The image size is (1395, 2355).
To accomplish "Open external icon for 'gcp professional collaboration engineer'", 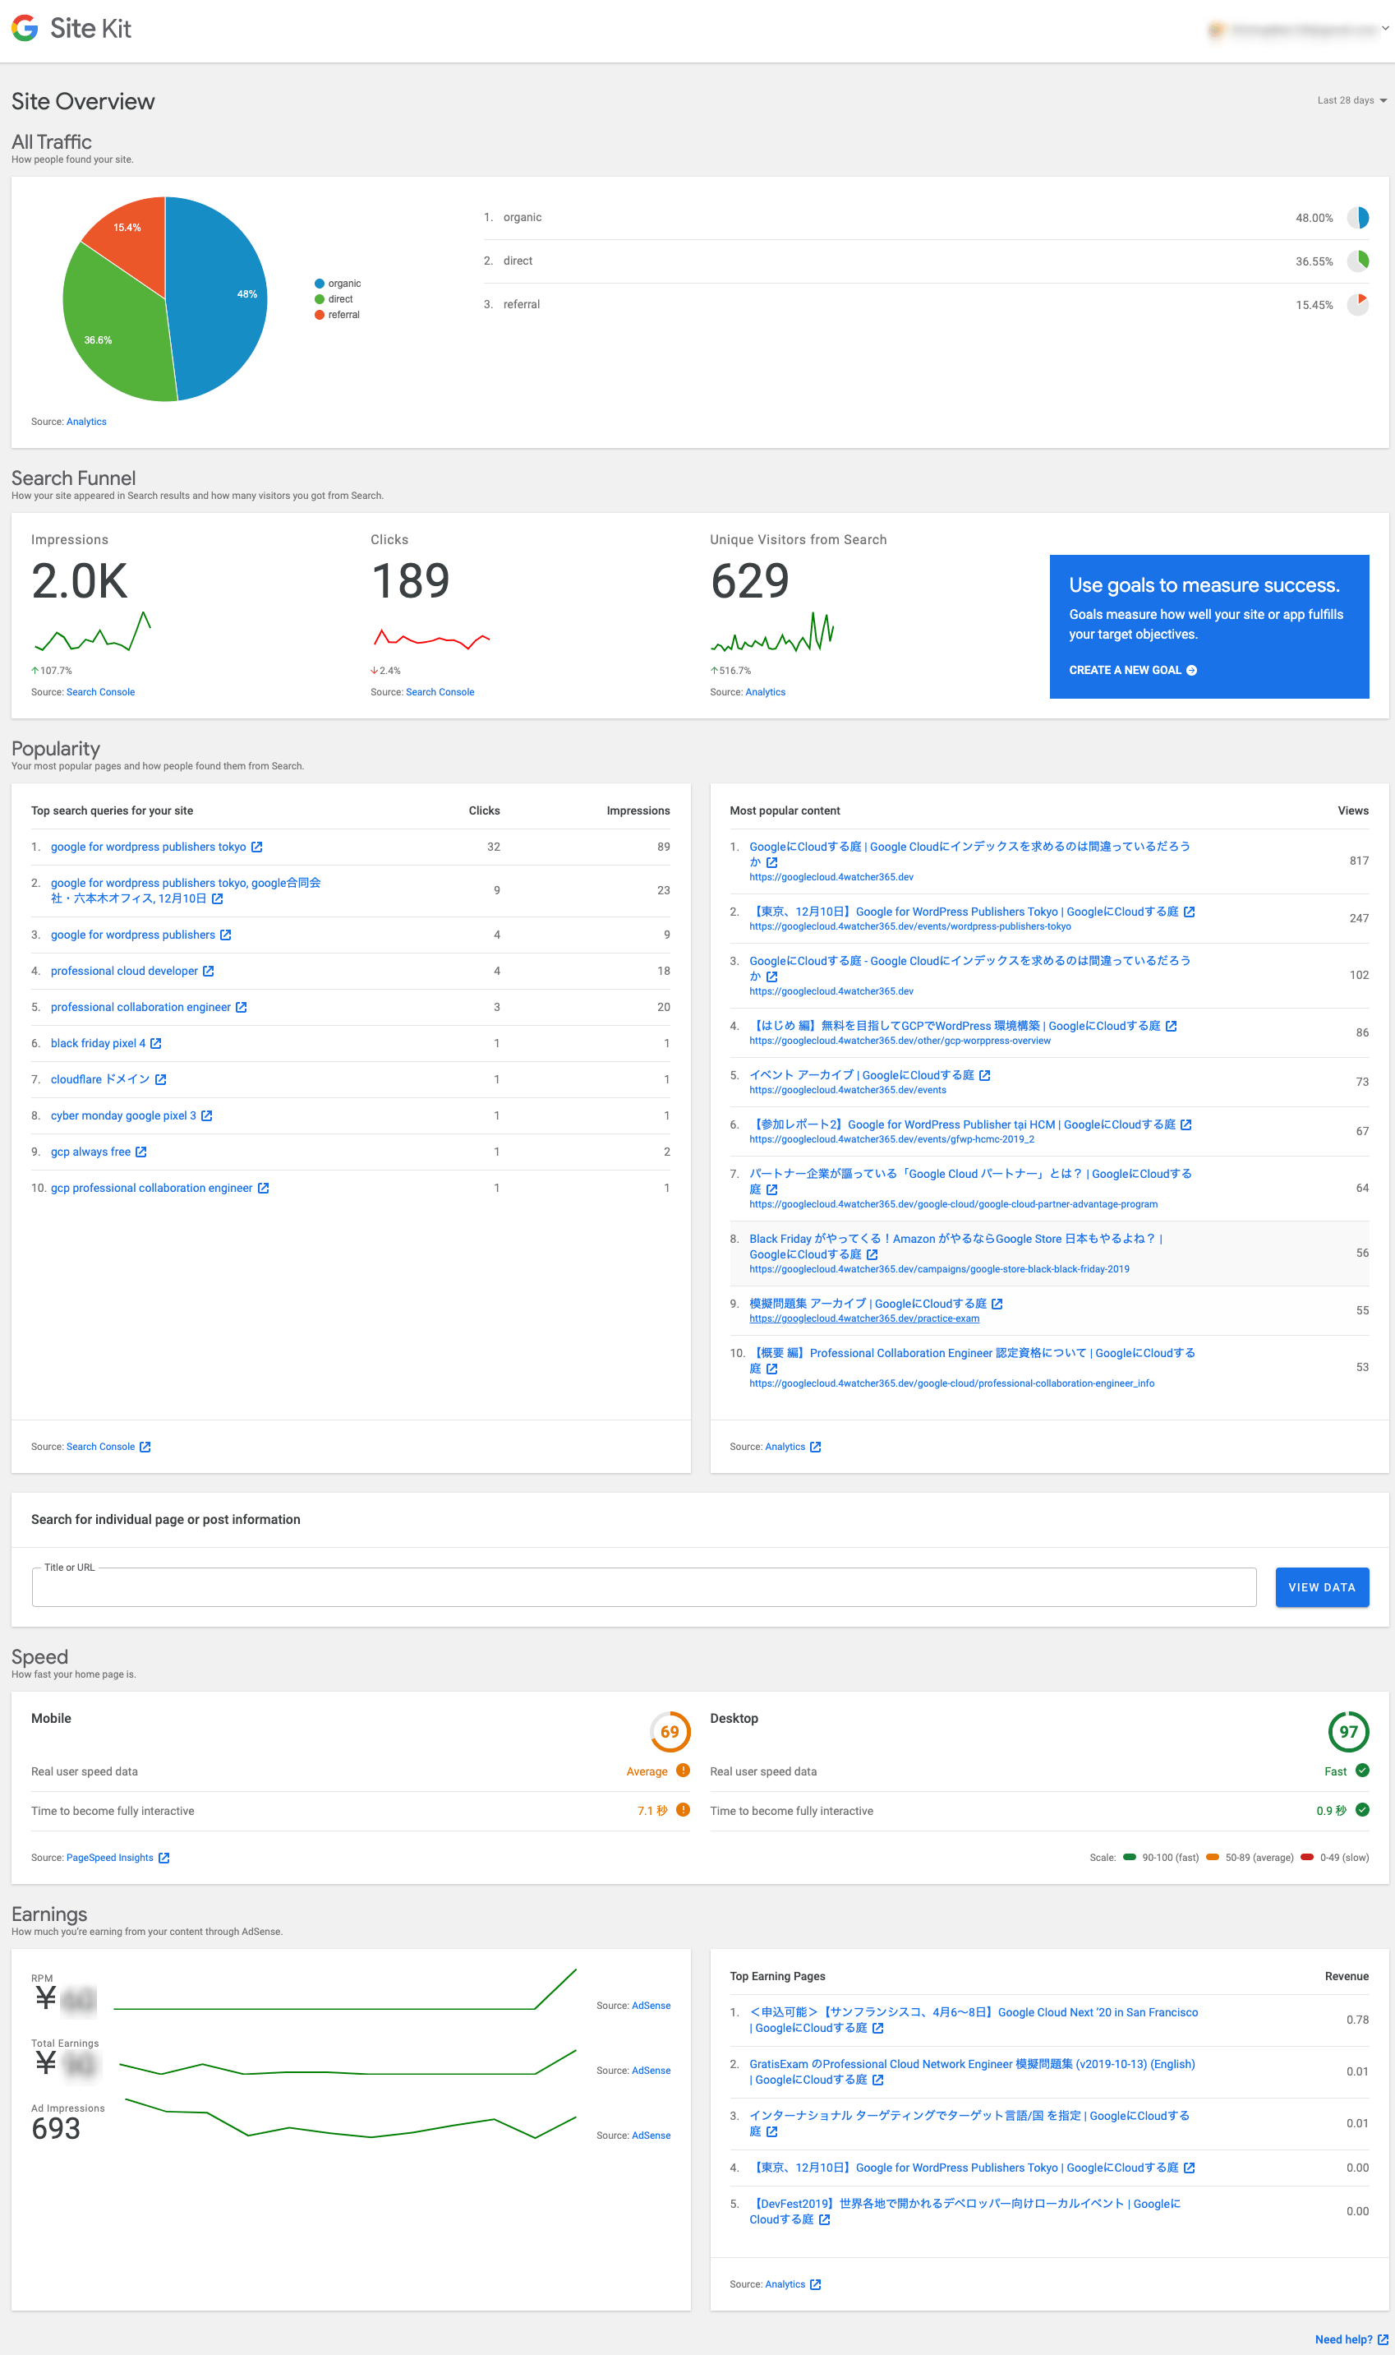I will 263,1189.
